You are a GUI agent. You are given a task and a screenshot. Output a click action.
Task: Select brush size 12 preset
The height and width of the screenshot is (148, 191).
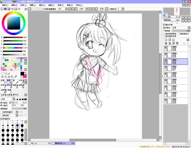(8, 126)
